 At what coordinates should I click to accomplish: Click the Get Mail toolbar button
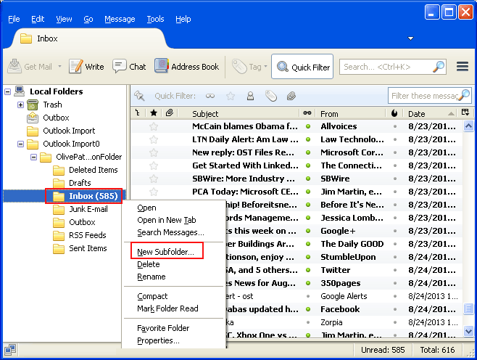point(30,66)
